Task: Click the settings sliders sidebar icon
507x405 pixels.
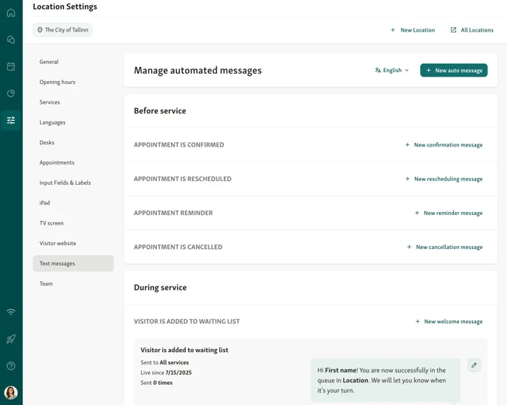Action: [11, 120]
